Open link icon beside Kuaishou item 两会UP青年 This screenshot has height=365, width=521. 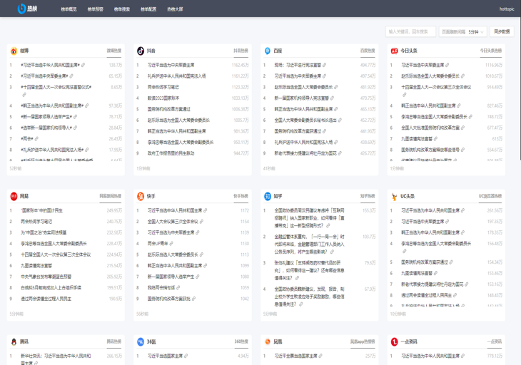pos(171,244)
